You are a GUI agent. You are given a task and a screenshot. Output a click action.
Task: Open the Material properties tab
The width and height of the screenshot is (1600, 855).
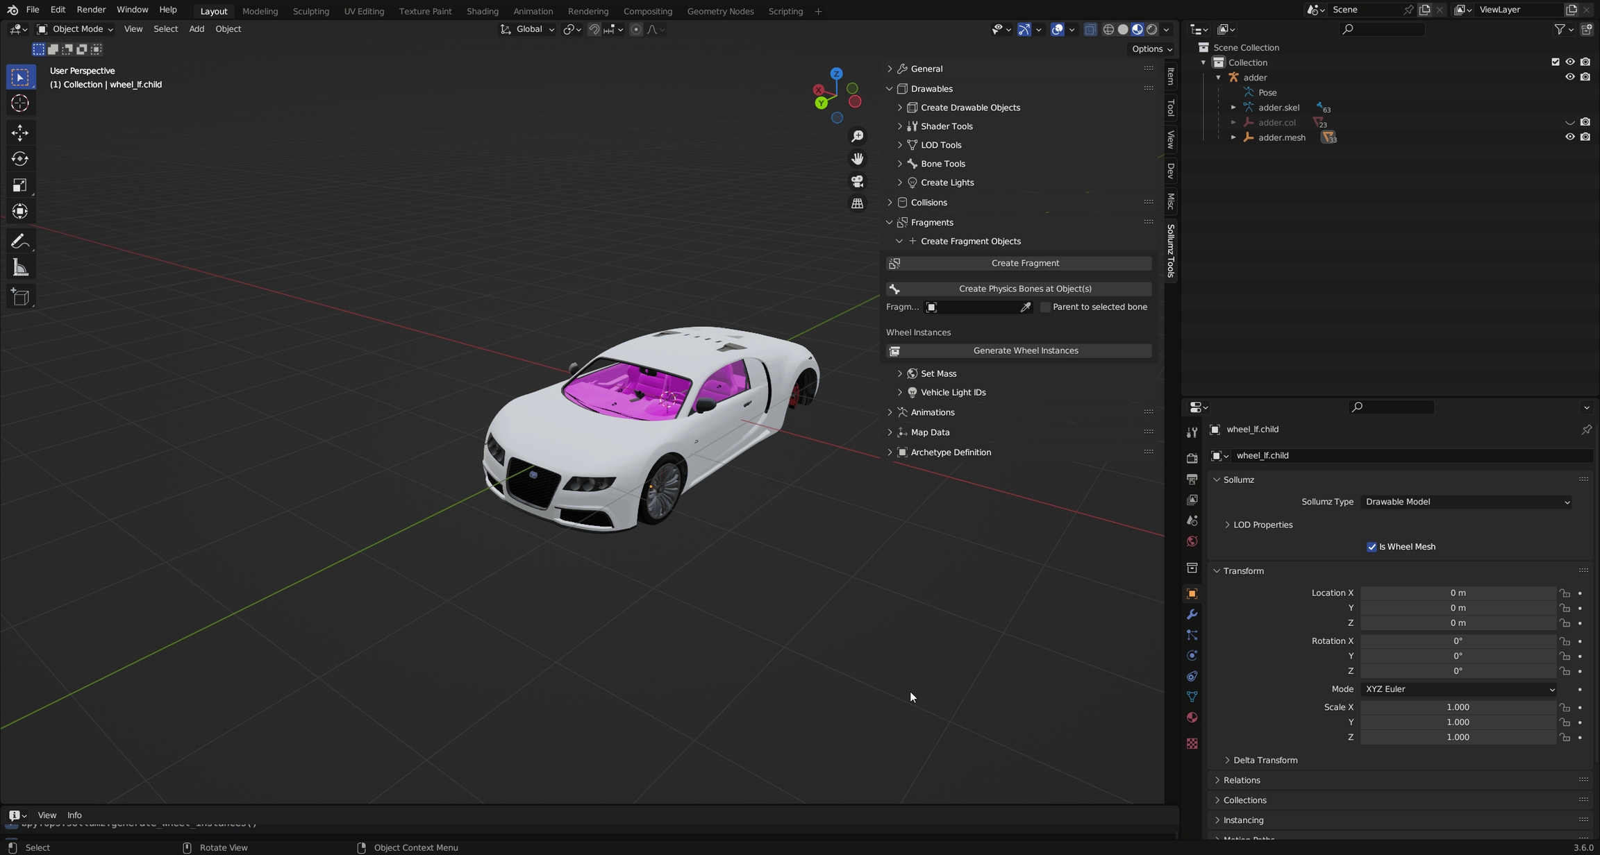pos(1192,718)
